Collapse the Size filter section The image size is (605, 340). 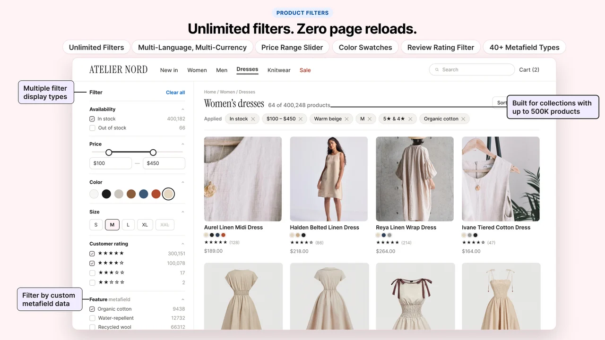pyautogui.click(x=183, y=212)
